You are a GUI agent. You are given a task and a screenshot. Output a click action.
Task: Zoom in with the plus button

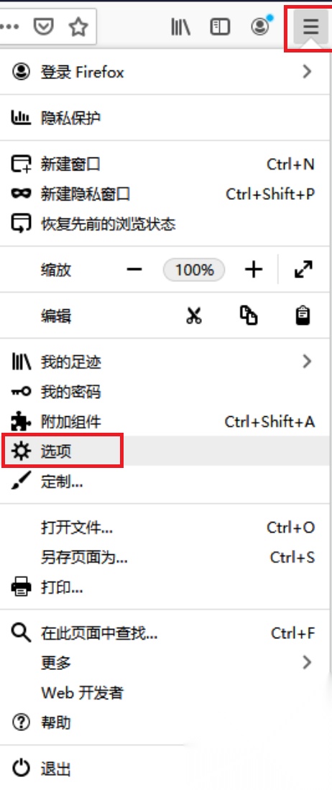click(x=254, y=270)
